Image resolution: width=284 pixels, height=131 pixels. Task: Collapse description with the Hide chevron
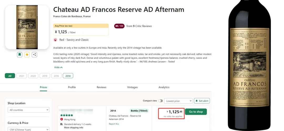(58, 67)
